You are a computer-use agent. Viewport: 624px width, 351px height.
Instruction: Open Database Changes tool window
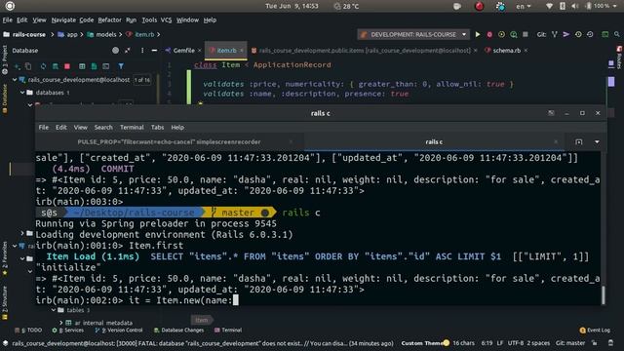pyautogui.click(x=178, y=331)
